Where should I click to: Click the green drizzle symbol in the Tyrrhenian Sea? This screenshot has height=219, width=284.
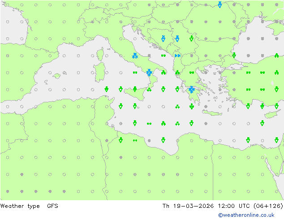[135, 72]
